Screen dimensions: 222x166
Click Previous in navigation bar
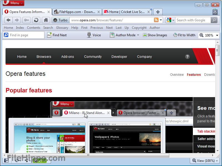97,28
